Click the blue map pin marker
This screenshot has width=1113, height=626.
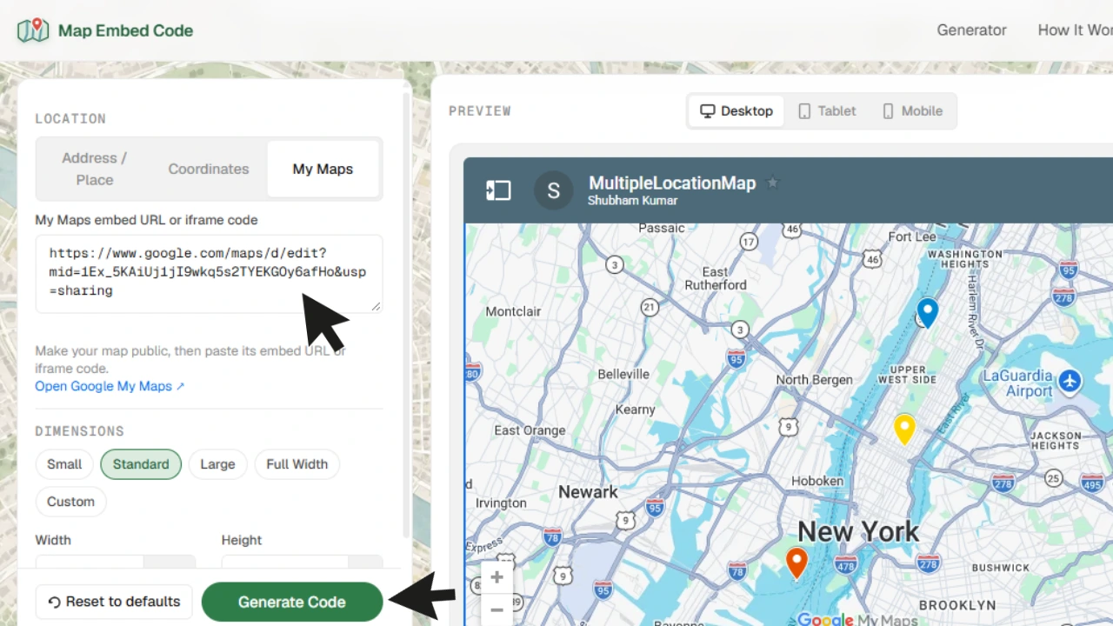coord(928,312)
